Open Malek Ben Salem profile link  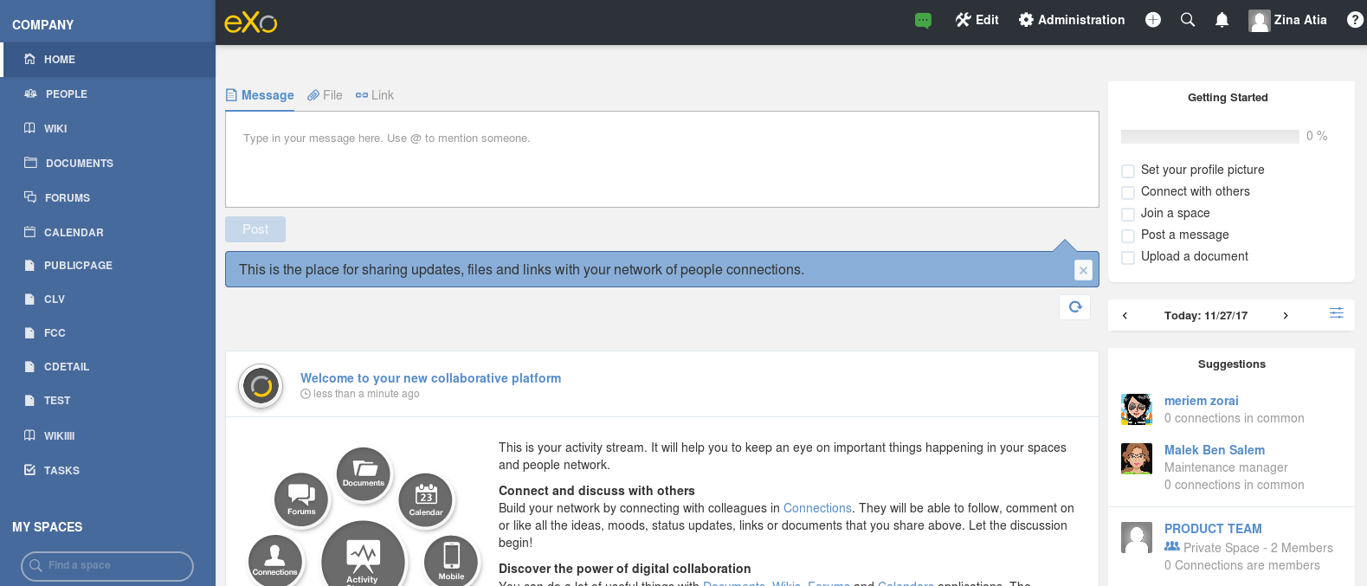coord(1215,450)
